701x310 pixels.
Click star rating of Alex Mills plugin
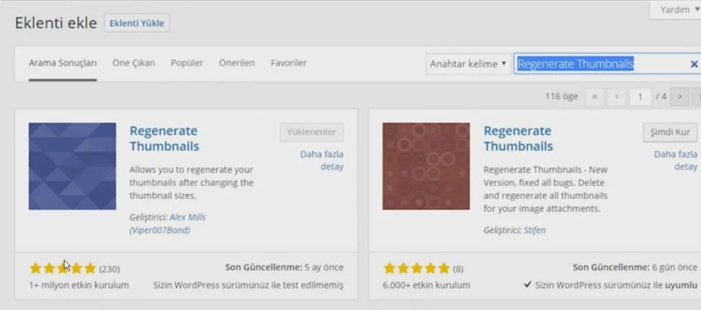[63, 268]
